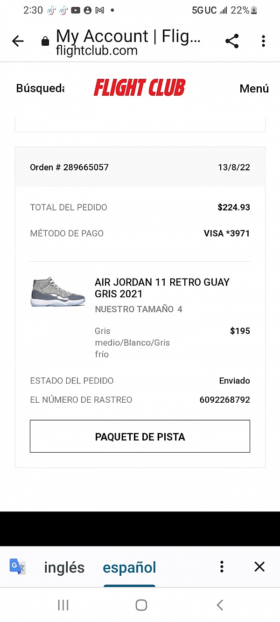
Task: Select the español language tab
Action: [x=129, y=567]
